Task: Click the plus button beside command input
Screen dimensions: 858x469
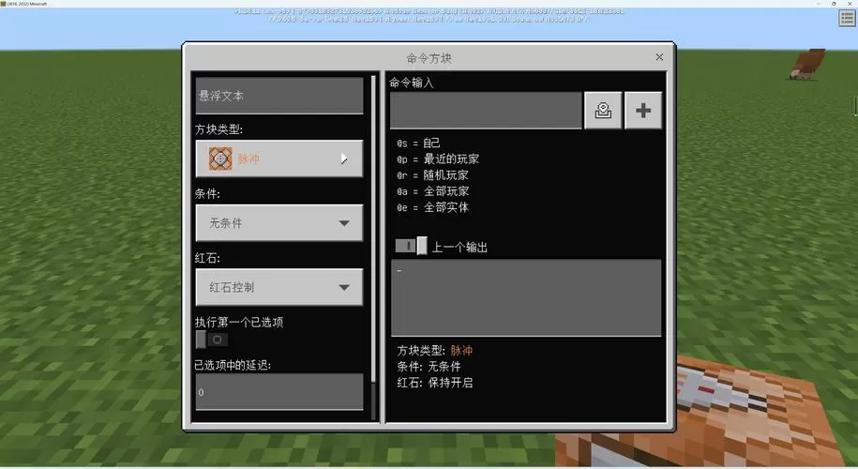Action: pyautogui.click(x=643, y=111)
